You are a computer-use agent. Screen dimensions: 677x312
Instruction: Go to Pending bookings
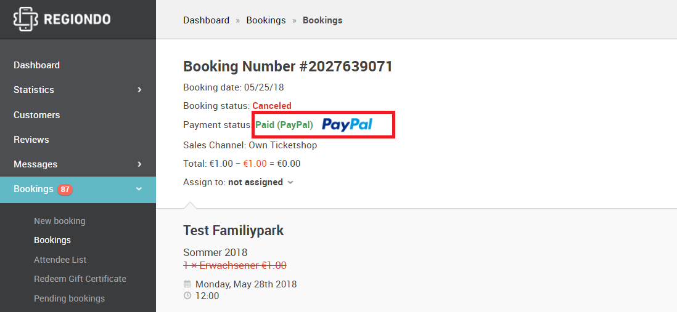tap(69, 298)
